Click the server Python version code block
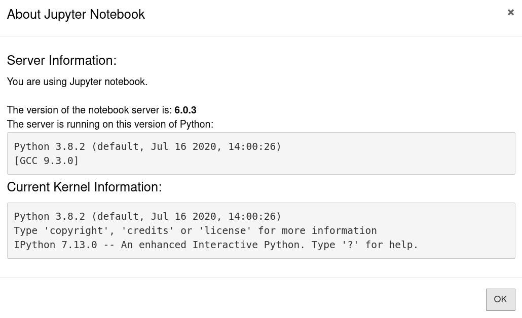522x318 pixels. (x=261, y=153)
